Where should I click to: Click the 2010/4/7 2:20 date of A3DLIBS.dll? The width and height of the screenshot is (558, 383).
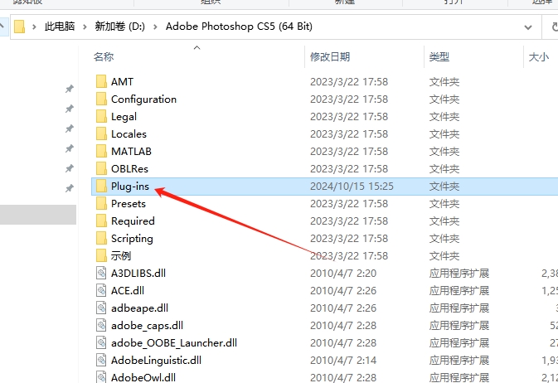pos(343,274)
